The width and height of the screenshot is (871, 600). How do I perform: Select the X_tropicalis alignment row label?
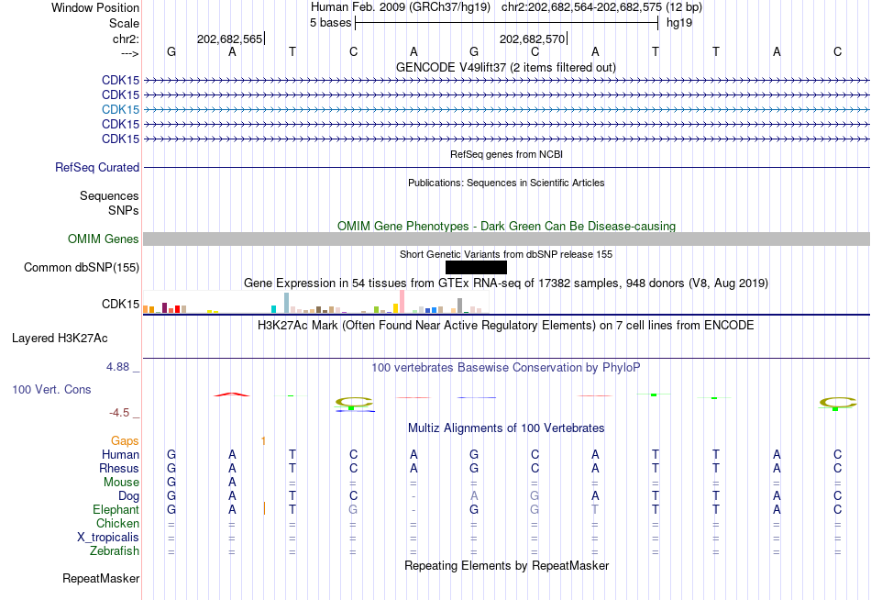point(108,538)
